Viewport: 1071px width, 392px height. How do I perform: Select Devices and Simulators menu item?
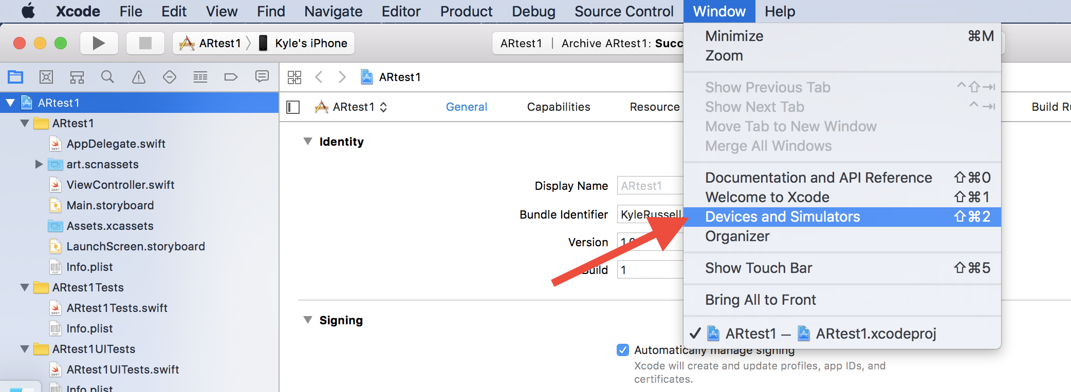click(x=782, y=217)
